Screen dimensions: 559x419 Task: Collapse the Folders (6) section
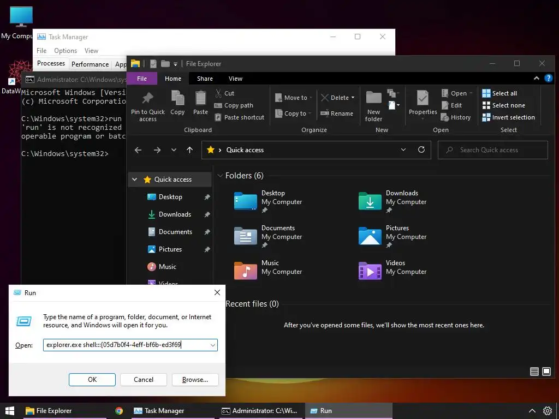[x=221, y=176]
